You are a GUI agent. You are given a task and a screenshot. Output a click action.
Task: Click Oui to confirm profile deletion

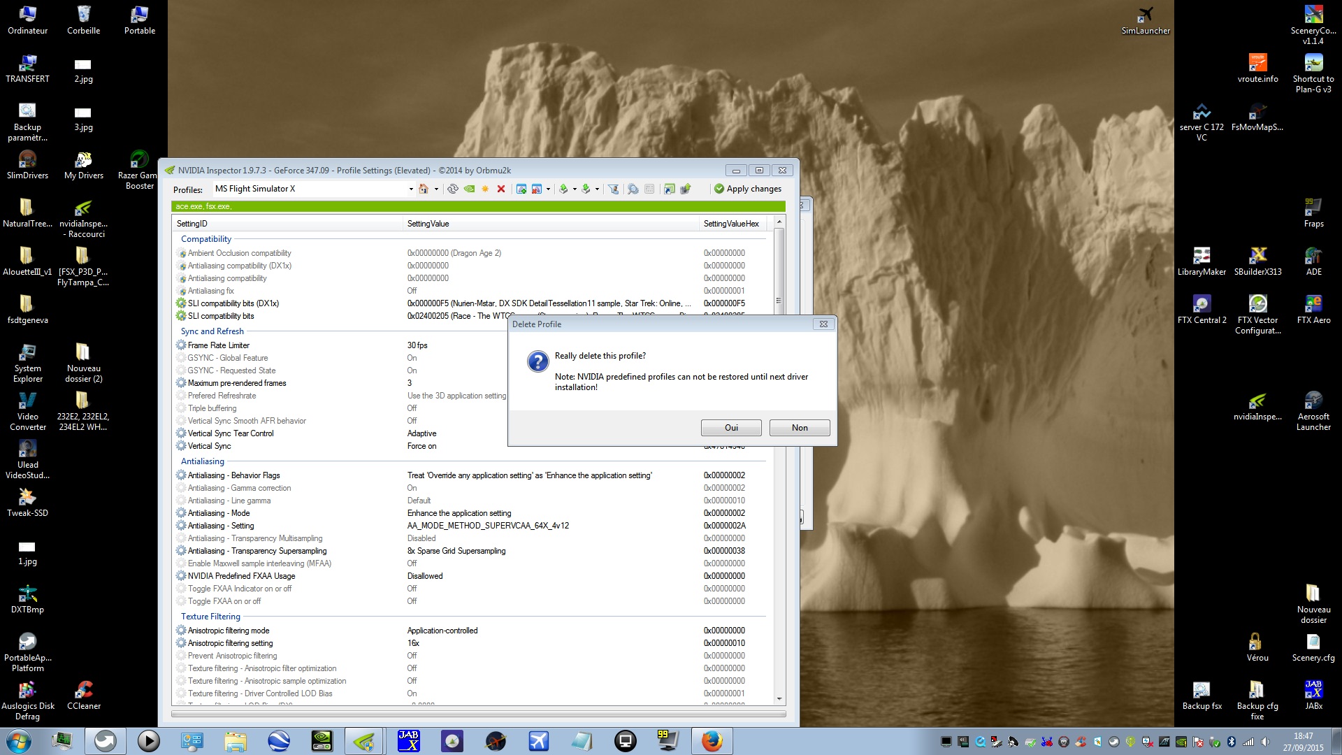pos(731,427)
